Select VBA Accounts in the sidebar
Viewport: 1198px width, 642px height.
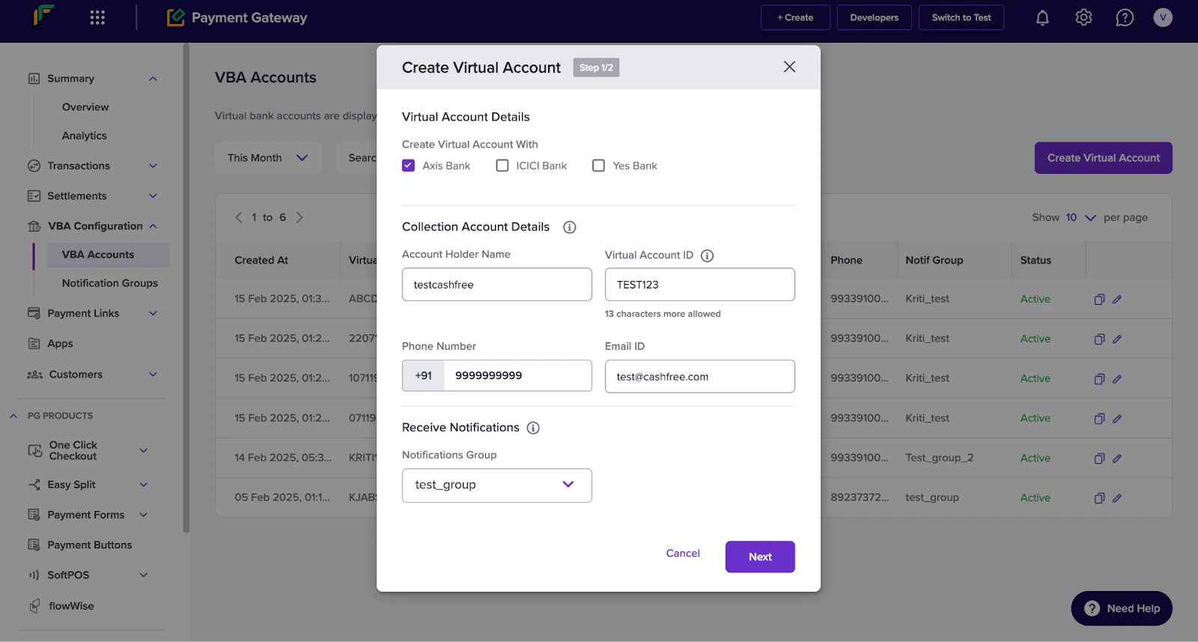pyautogui.click(x=108, y=255)
